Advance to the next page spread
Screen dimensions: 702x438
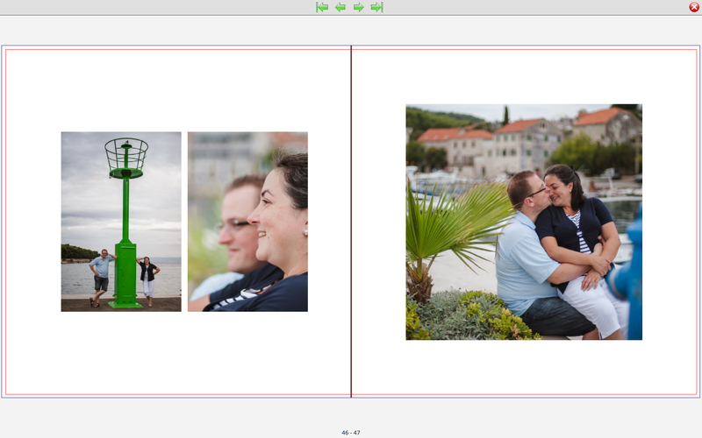[358, 7]
